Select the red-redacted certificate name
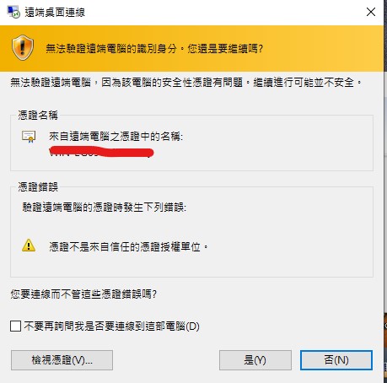 [x=101, y=152]
